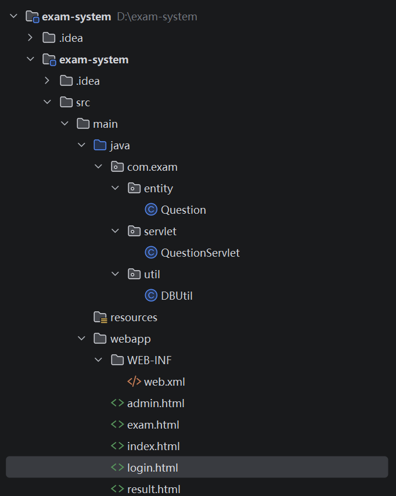Click the DBUtil class icon
Screen dimensions: 396x496
tap(151, 296)
